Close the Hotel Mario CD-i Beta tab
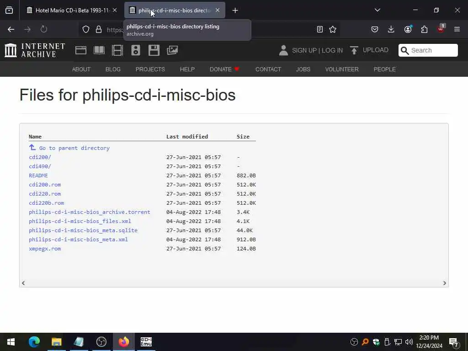 click(x=115, y=10)
